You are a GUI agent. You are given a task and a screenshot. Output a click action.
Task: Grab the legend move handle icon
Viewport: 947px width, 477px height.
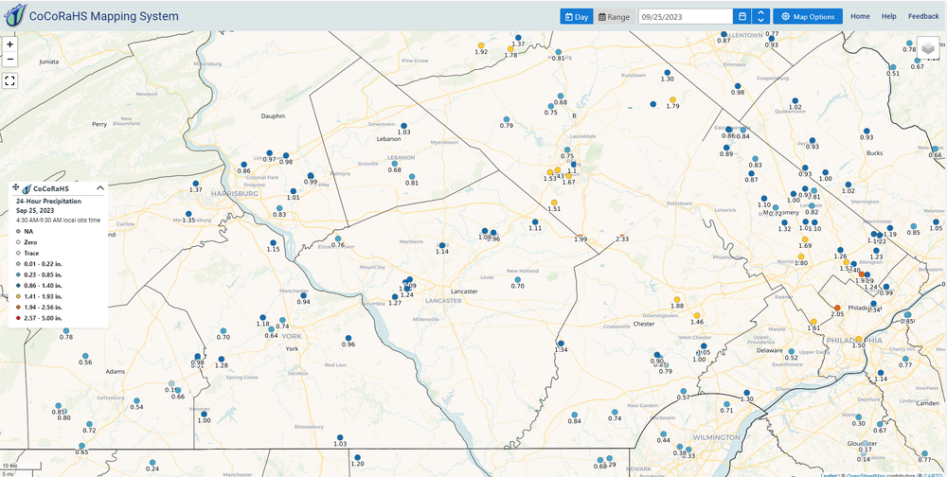(x=16, y=188)
